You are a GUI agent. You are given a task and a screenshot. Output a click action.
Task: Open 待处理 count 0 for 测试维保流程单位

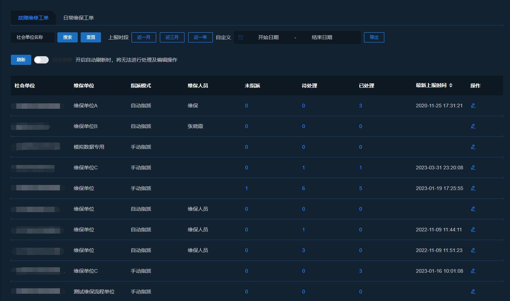303,292
